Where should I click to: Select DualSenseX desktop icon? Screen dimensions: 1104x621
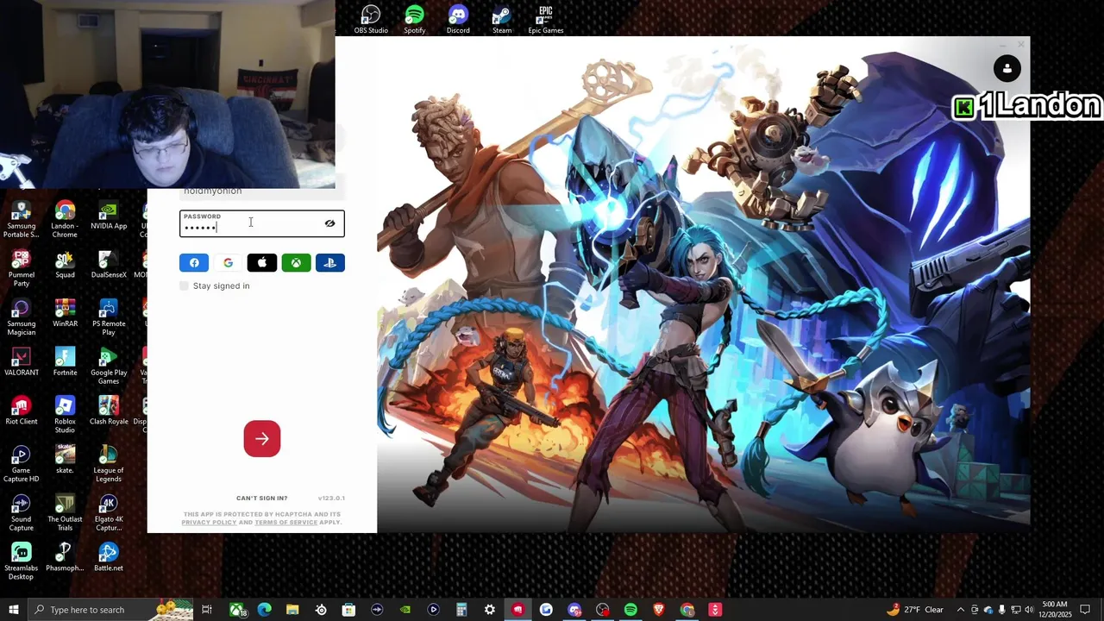109,265
